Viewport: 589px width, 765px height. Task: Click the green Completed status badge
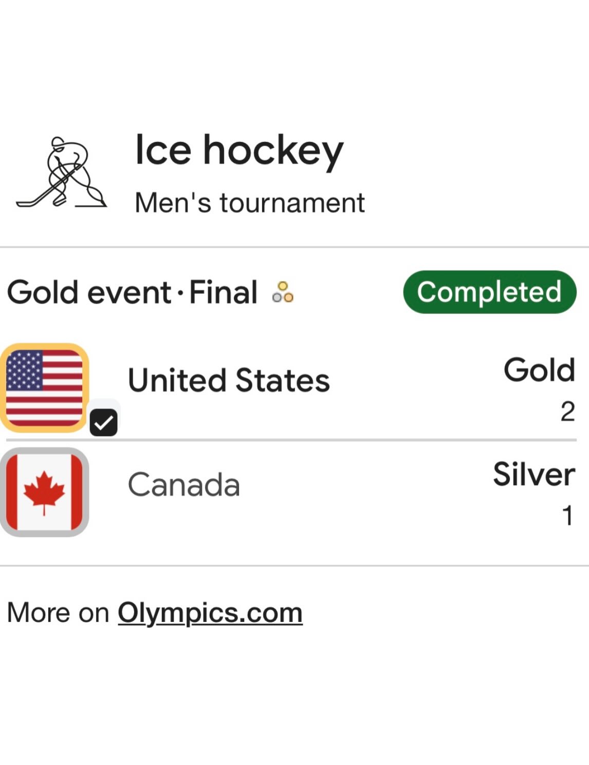coord(489,292)
